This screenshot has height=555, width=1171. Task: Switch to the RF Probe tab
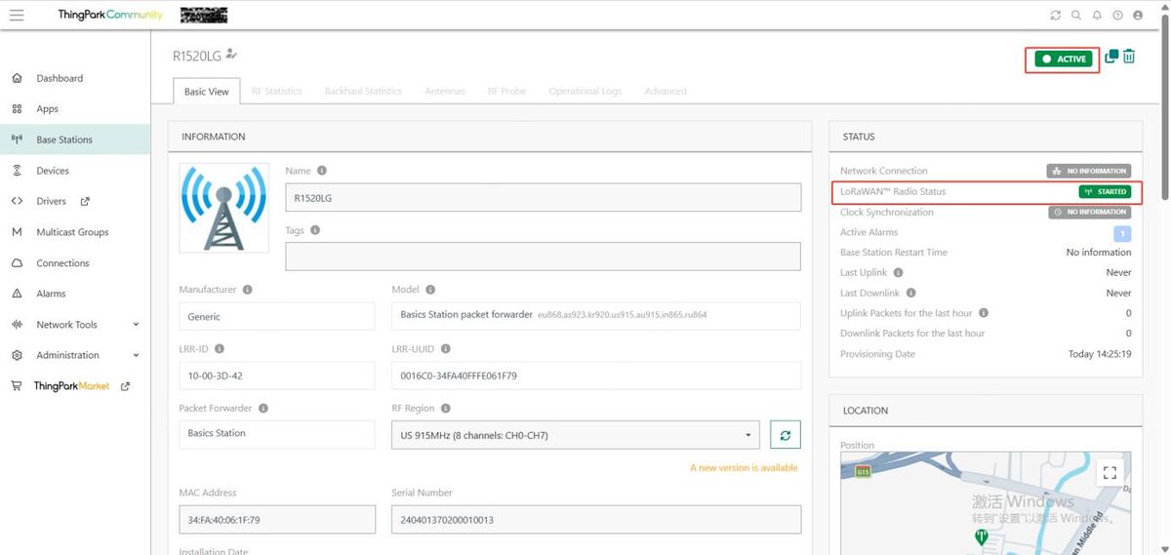506,91
